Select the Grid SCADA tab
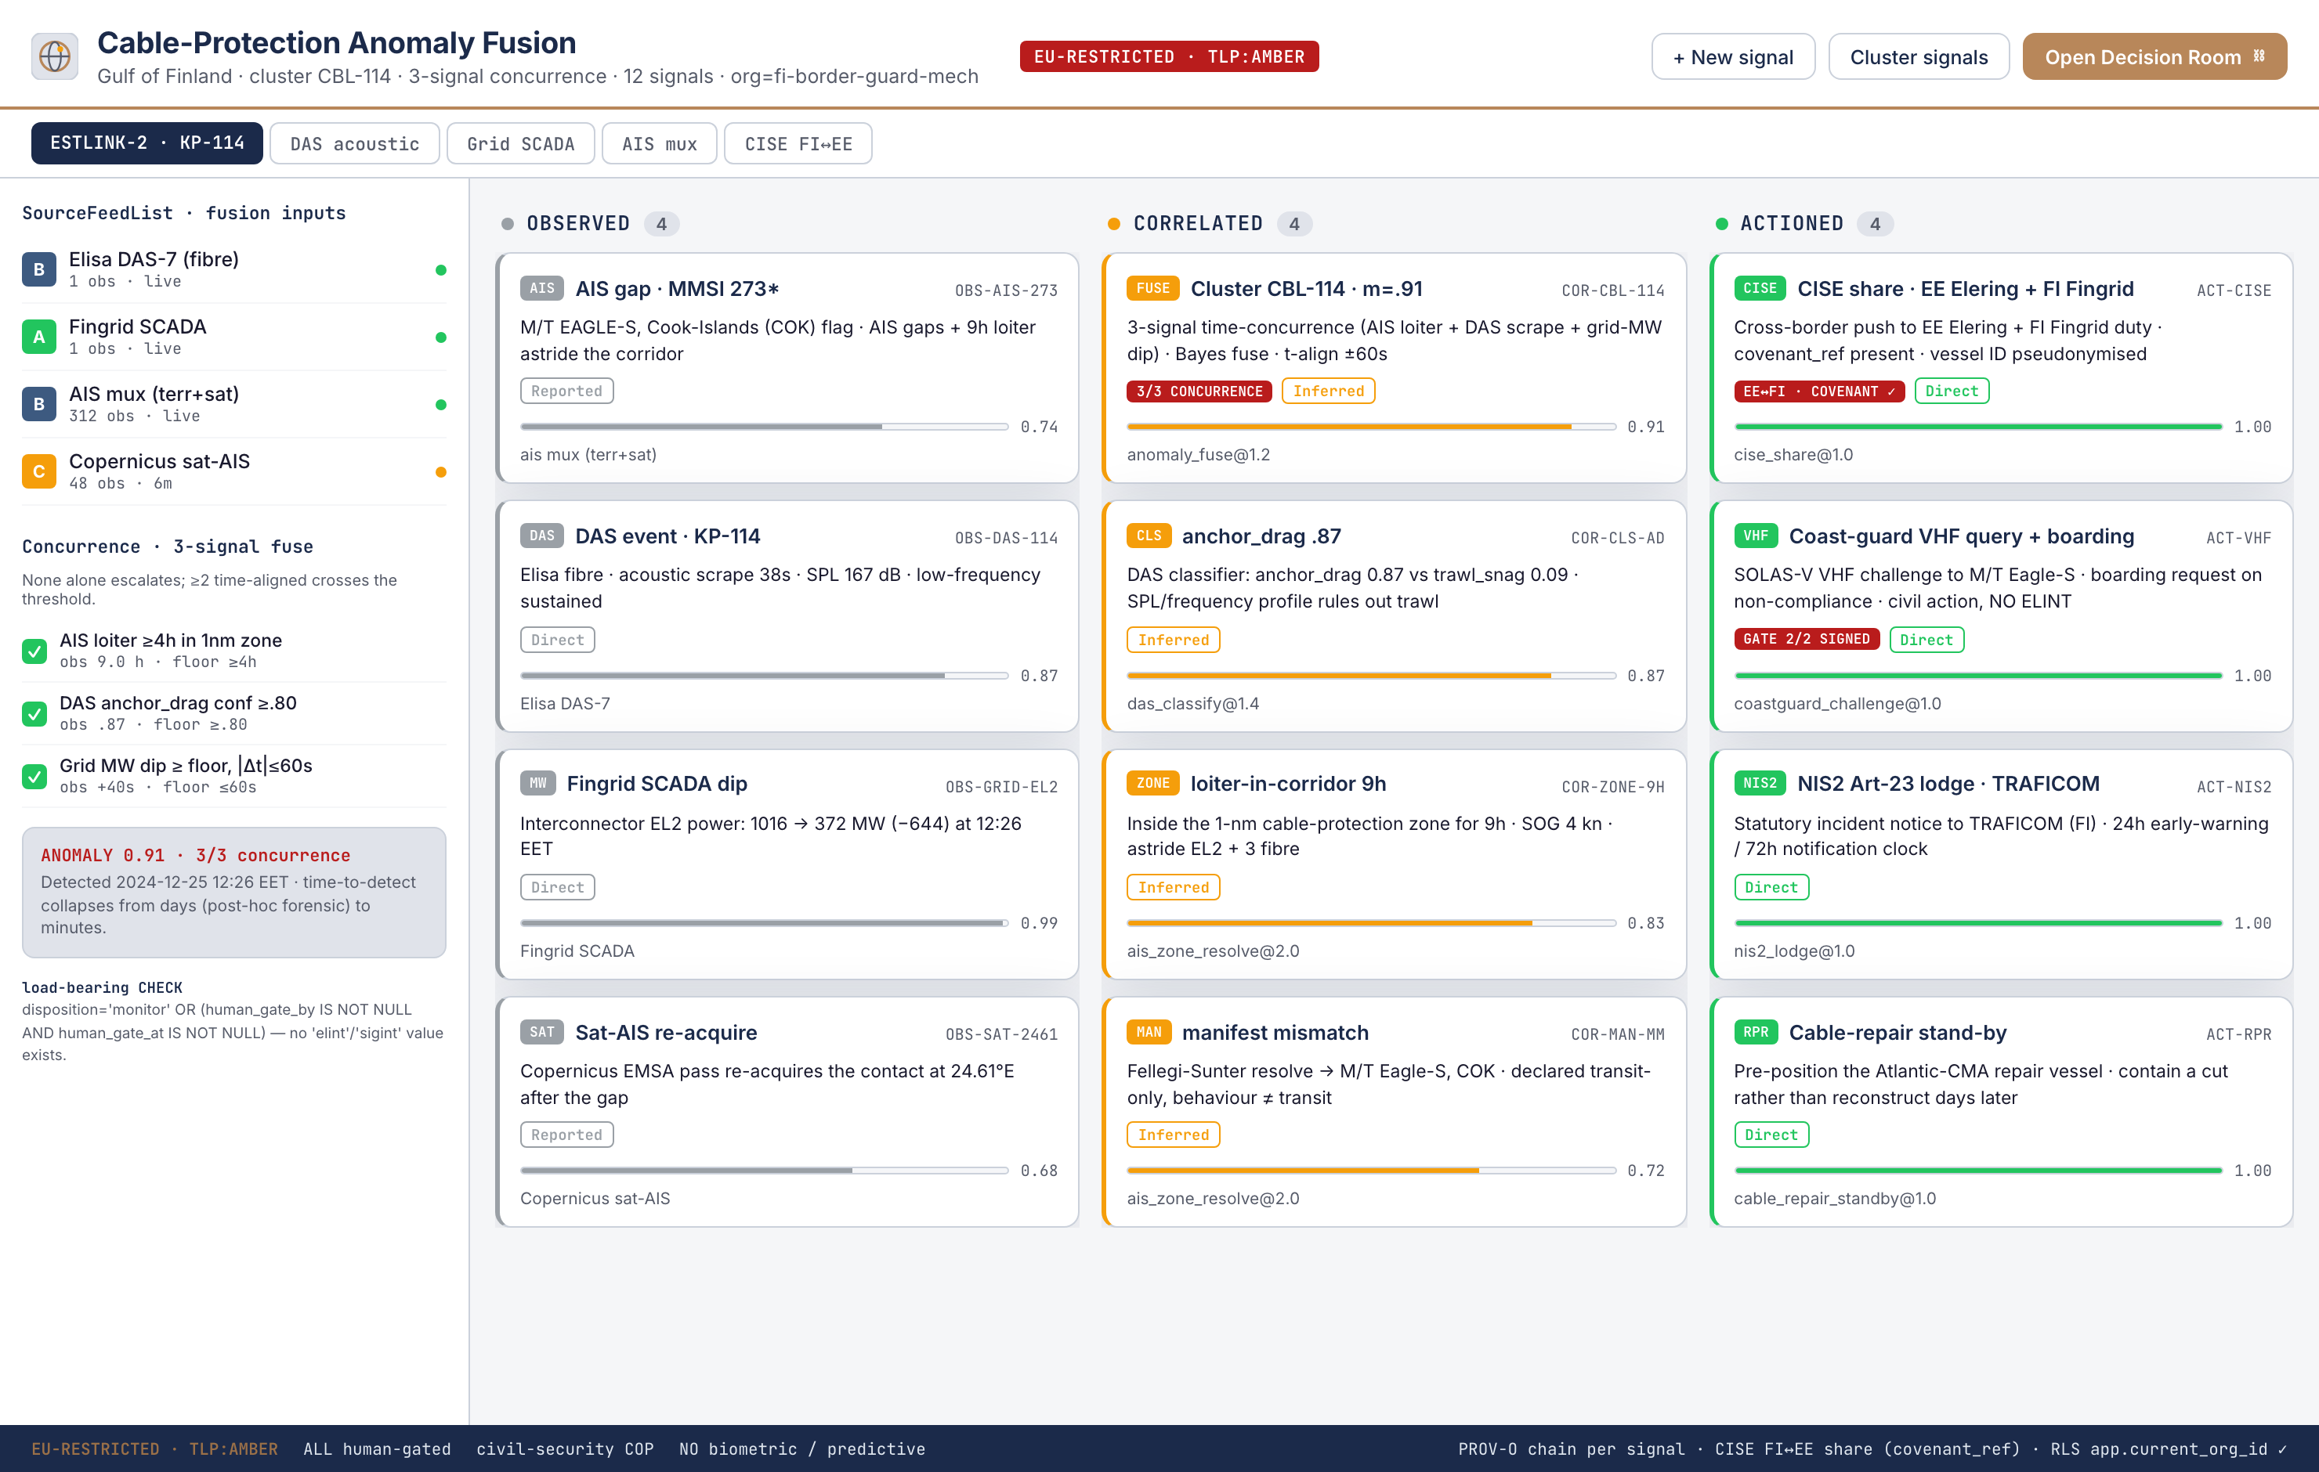Viewport: 2319px width, 1472px height. (520, 143)
